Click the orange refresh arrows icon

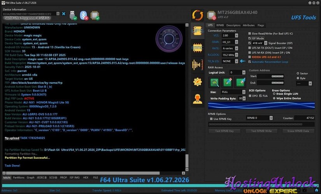pyautogui.click(x=198, y=15)
